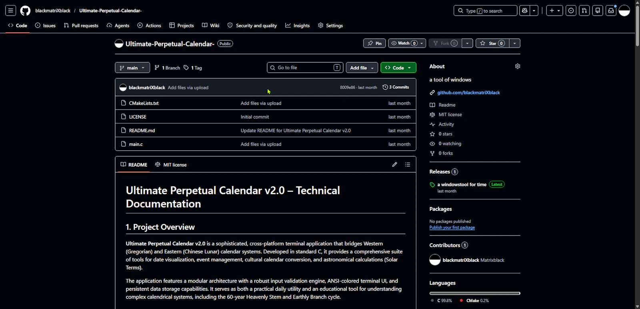Open the README.md file row
Screen dimensions: 640x309
pyautogui.click(x=266, y=130)
